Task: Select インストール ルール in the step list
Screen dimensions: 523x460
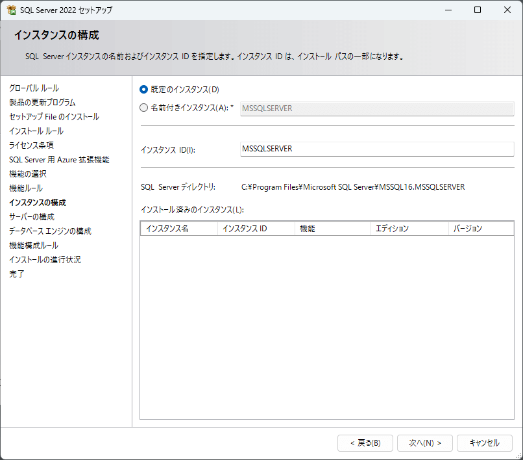Action: tap(36, 131)
